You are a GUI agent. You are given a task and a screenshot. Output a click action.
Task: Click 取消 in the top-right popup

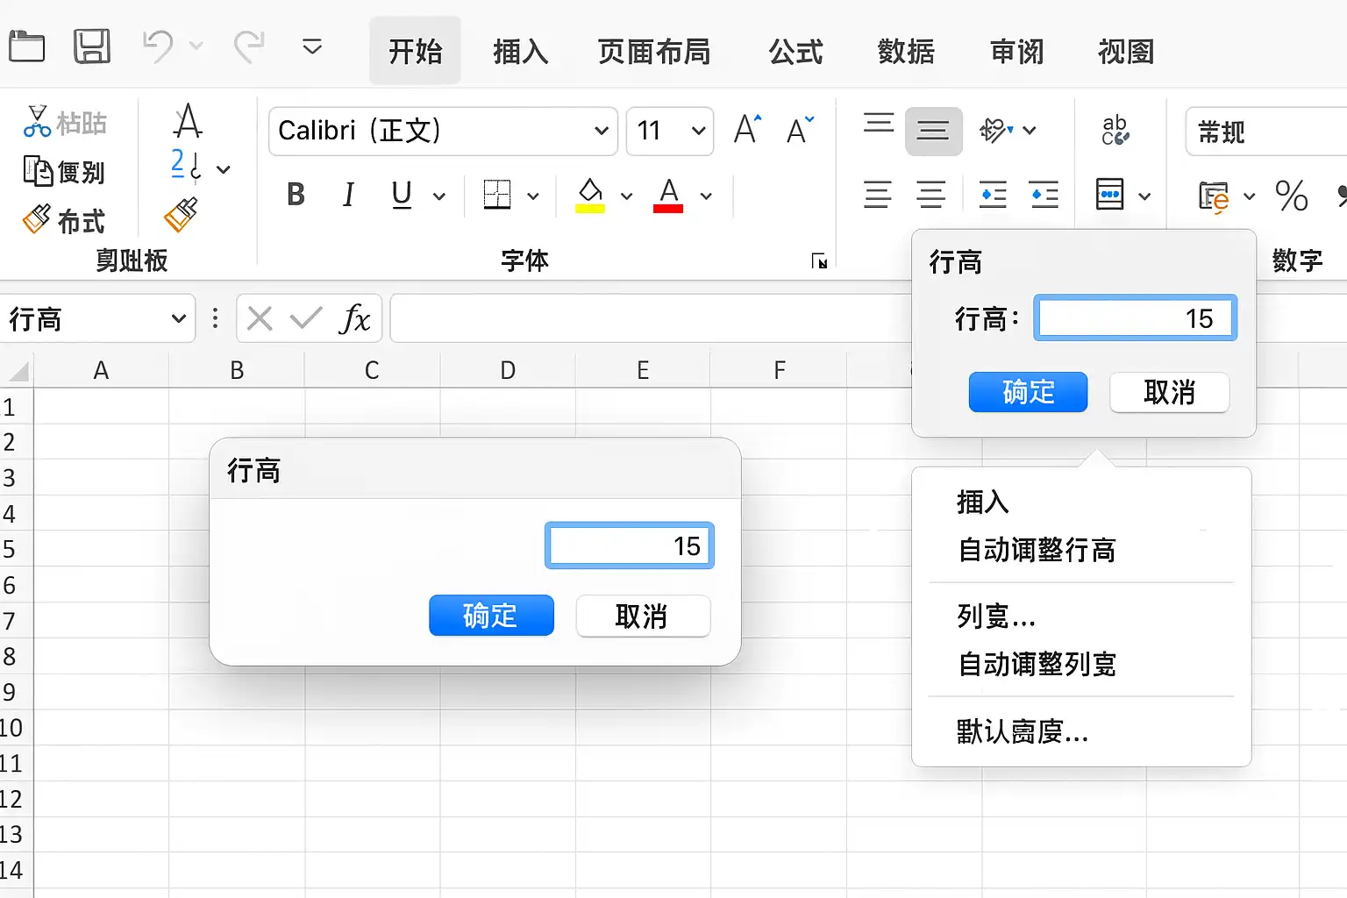tap(1169, 392)
